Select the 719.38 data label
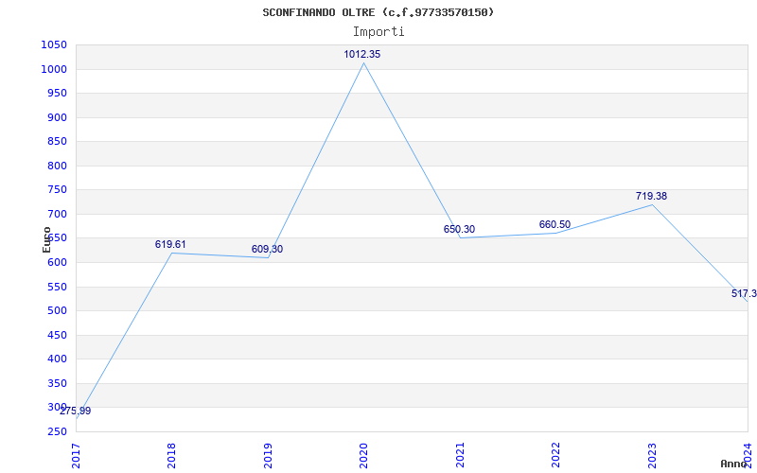 (x=651, y=197)
